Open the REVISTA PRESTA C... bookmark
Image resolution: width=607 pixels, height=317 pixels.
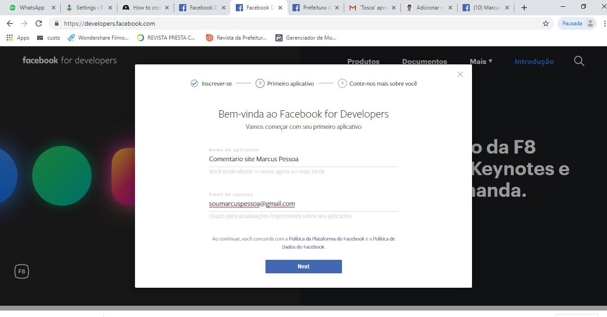166,38
